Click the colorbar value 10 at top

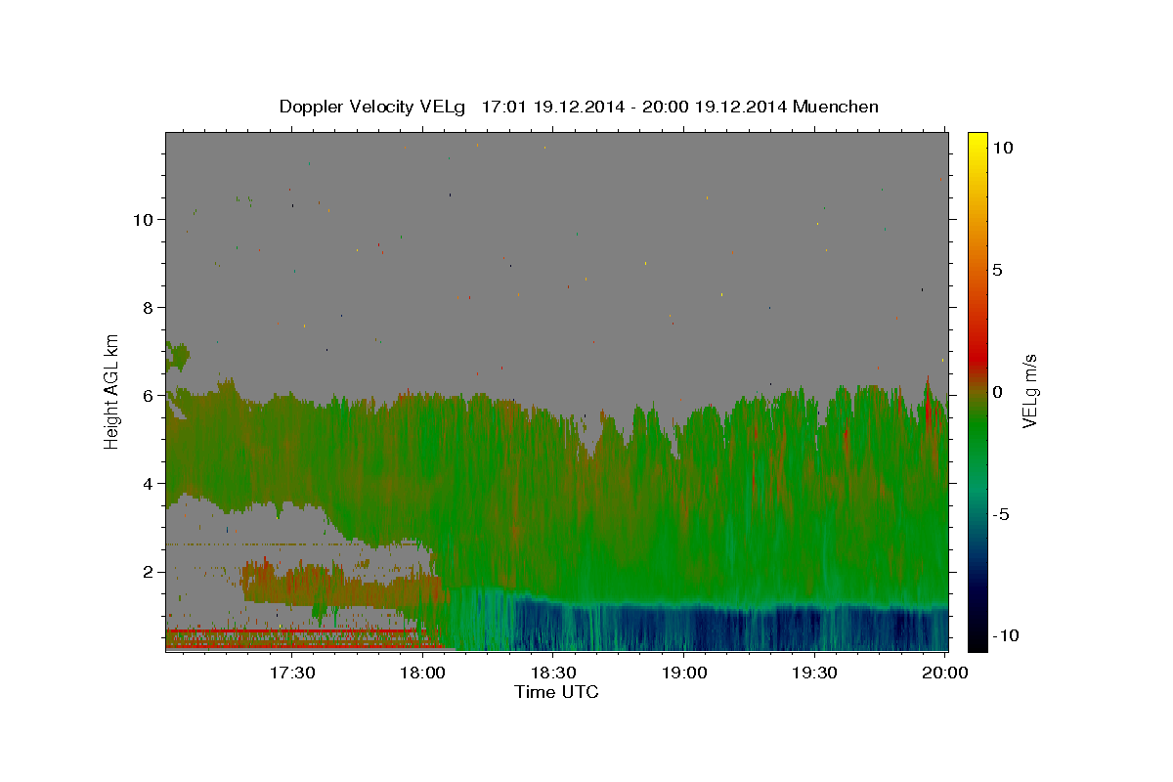[1003, 148]
